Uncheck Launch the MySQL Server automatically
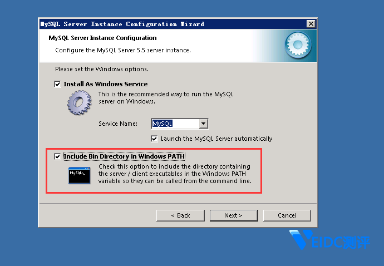The image size is (384, 266). pos(155,139)
